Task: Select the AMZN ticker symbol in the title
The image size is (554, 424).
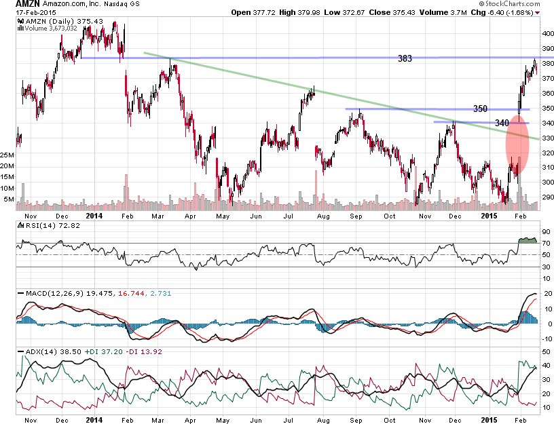Action: click(28, 4)
